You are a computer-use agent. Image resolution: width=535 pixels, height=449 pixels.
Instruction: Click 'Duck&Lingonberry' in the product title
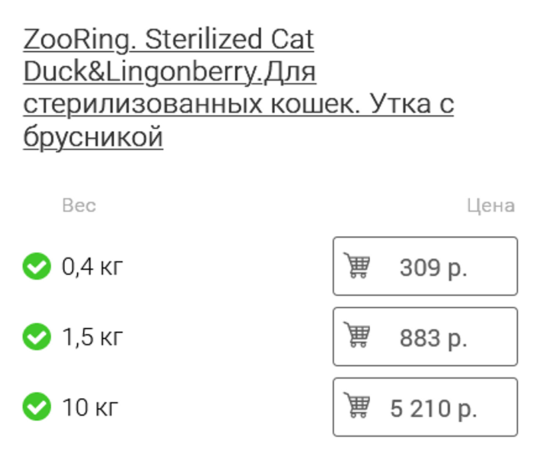click(140, 73)
